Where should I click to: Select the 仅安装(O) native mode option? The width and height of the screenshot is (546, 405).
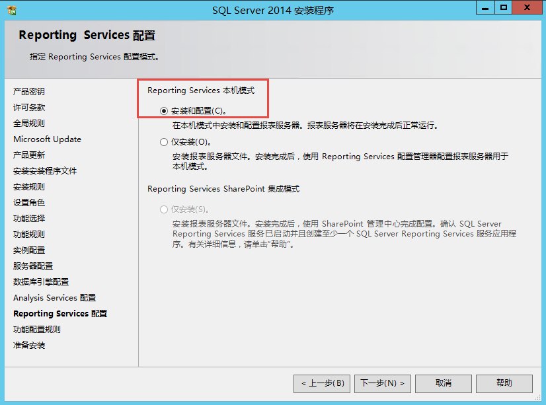164,142
